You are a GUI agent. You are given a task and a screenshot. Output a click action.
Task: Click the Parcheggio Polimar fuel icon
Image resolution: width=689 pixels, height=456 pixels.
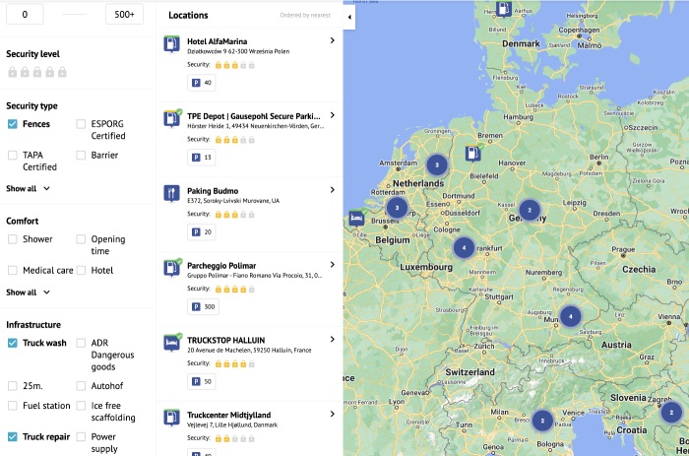171,268
